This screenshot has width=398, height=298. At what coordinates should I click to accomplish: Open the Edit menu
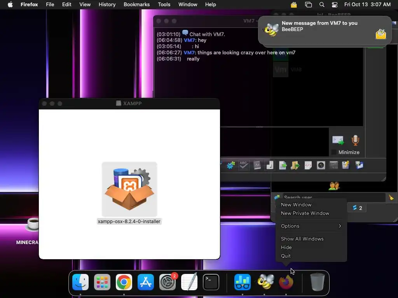pos(66,5)
